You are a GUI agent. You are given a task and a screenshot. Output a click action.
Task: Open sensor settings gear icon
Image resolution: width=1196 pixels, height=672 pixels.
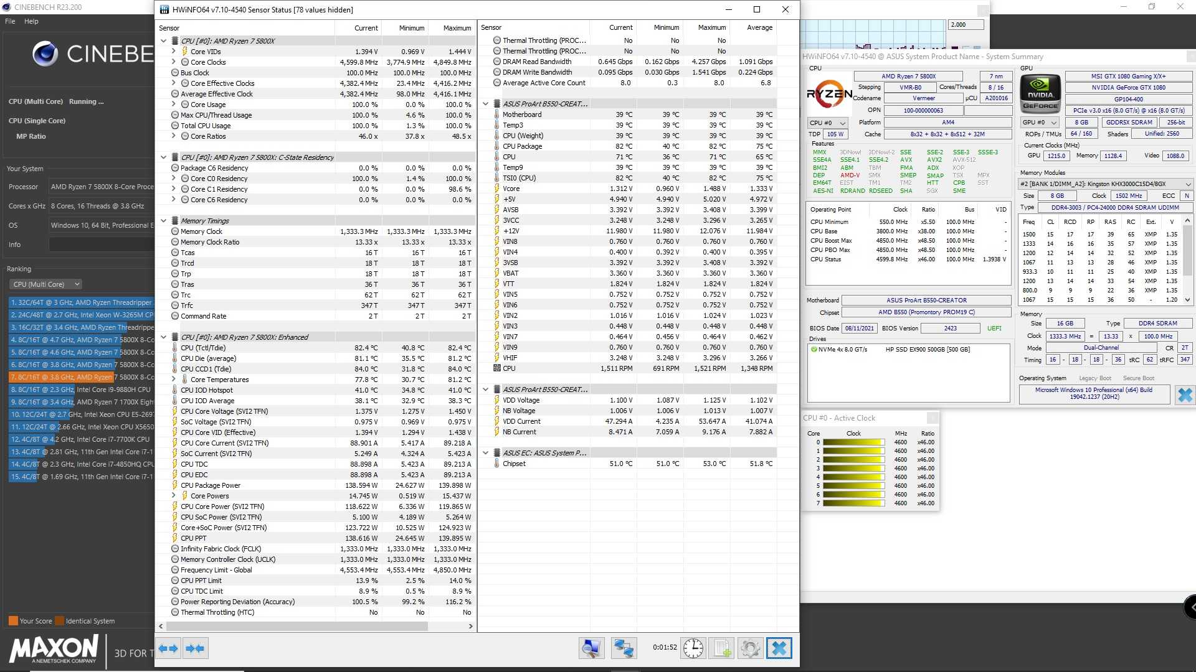click(750, 648)
